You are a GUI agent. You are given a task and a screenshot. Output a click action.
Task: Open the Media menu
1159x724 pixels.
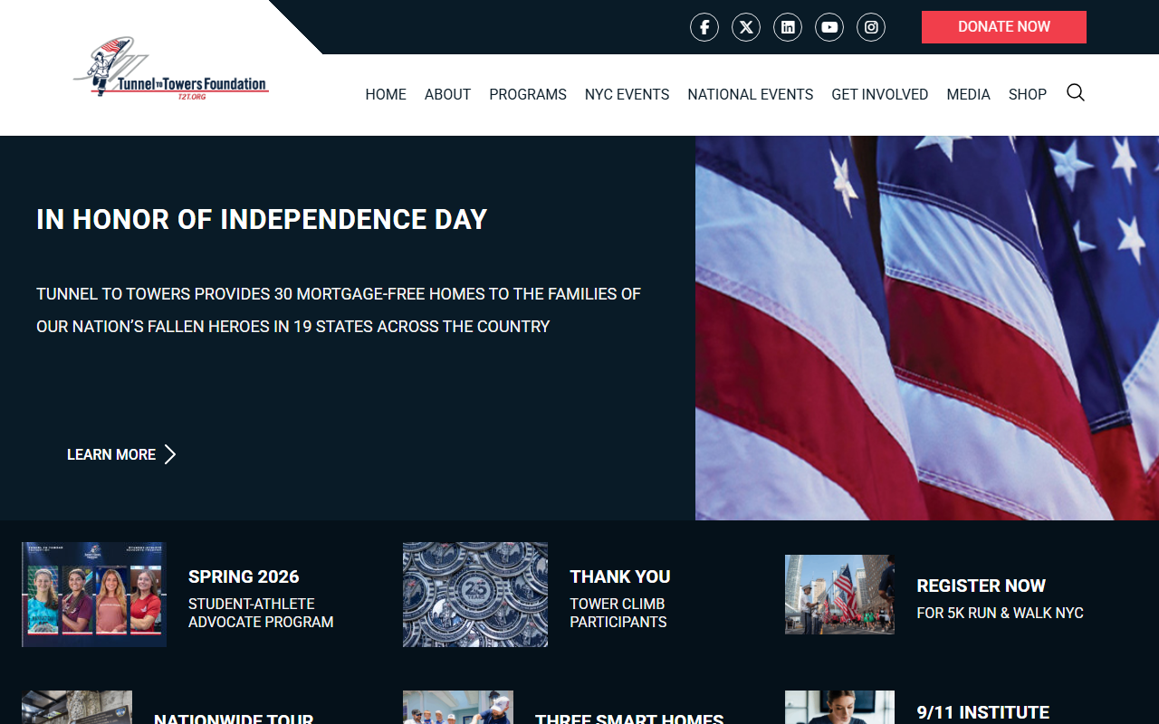[968, 94]
